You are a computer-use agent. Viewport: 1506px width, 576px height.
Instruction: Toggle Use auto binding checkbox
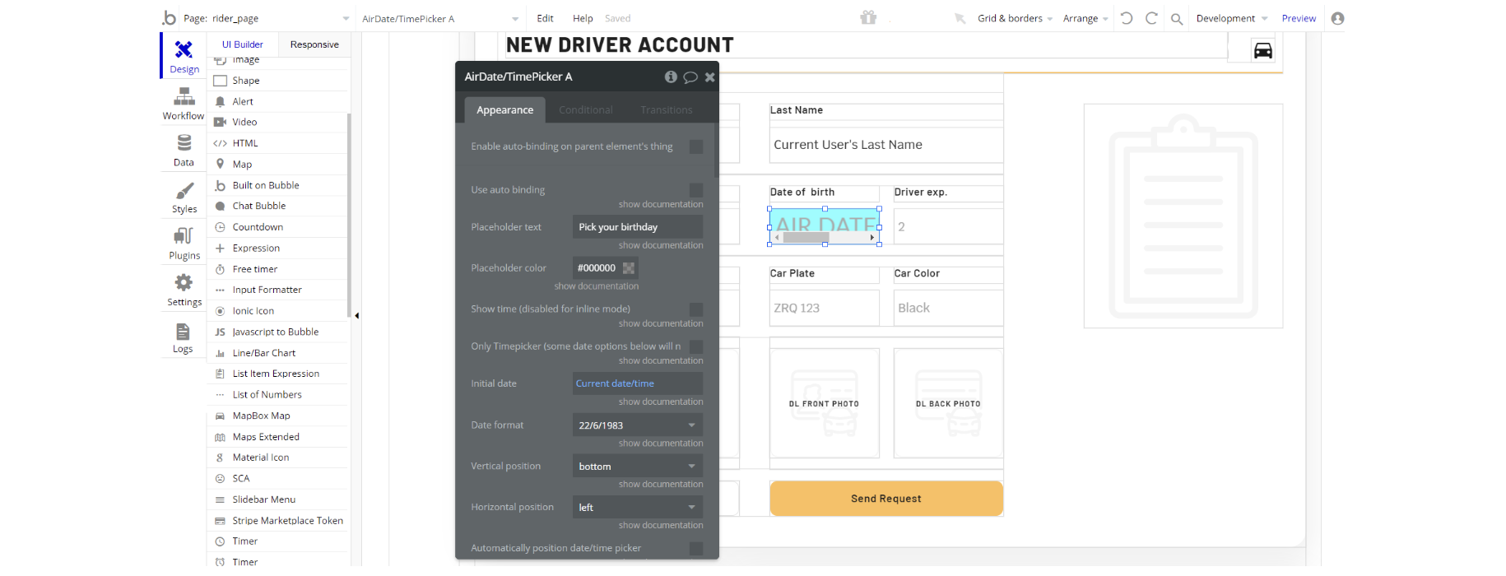[696, 189]
